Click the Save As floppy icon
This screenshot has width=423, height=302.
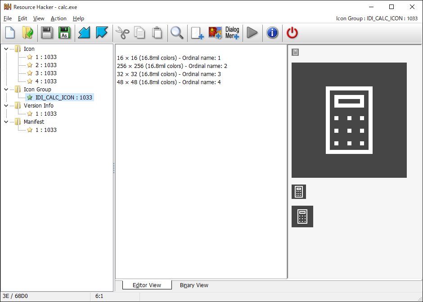(64, 33)
